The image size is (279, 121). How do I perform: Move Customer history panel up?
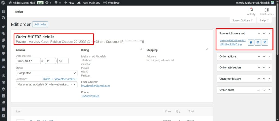click(x=259, y=79)
